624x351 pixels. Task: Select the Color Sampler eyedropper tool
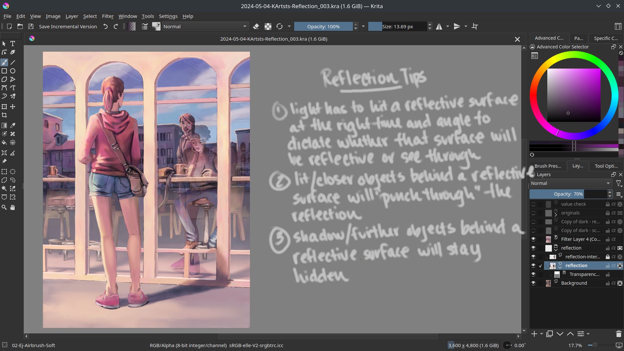pyautogui.click(x=13, y=125)
